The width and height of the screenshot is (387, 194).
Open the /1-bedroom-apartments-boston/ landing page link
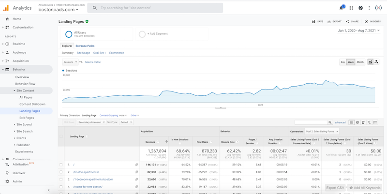coord(93,179)
